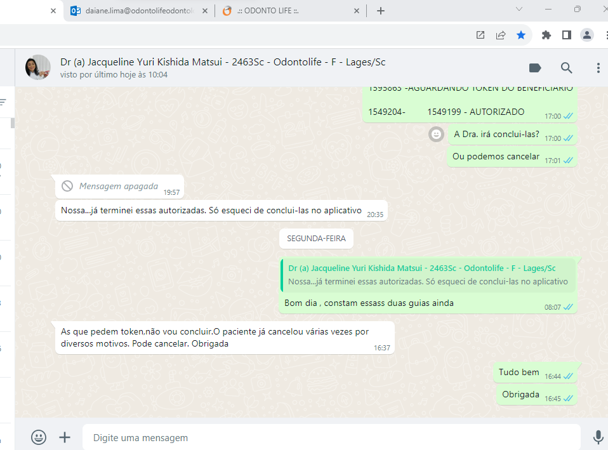Close the Outlook daiane.lima tab
The width and height of the screenshot is (608, 450).
click(x=205, y=11)
